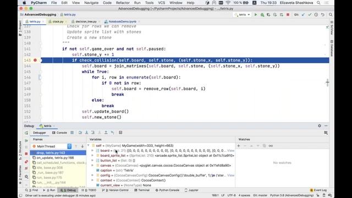
Task: Open Python Console tool window
Action: tap(167, 190)
